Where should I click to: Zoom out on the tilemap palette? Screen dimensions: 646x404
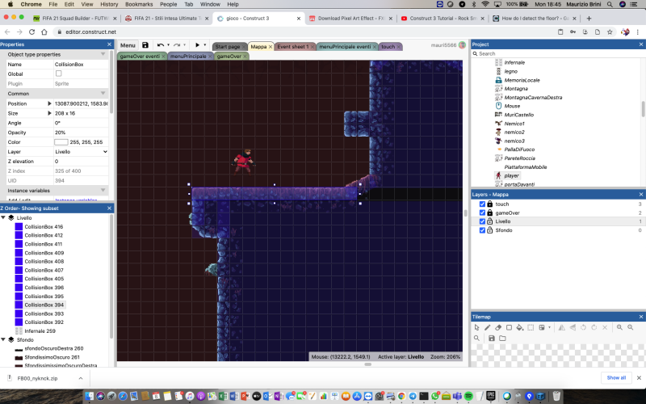(630, 327)
